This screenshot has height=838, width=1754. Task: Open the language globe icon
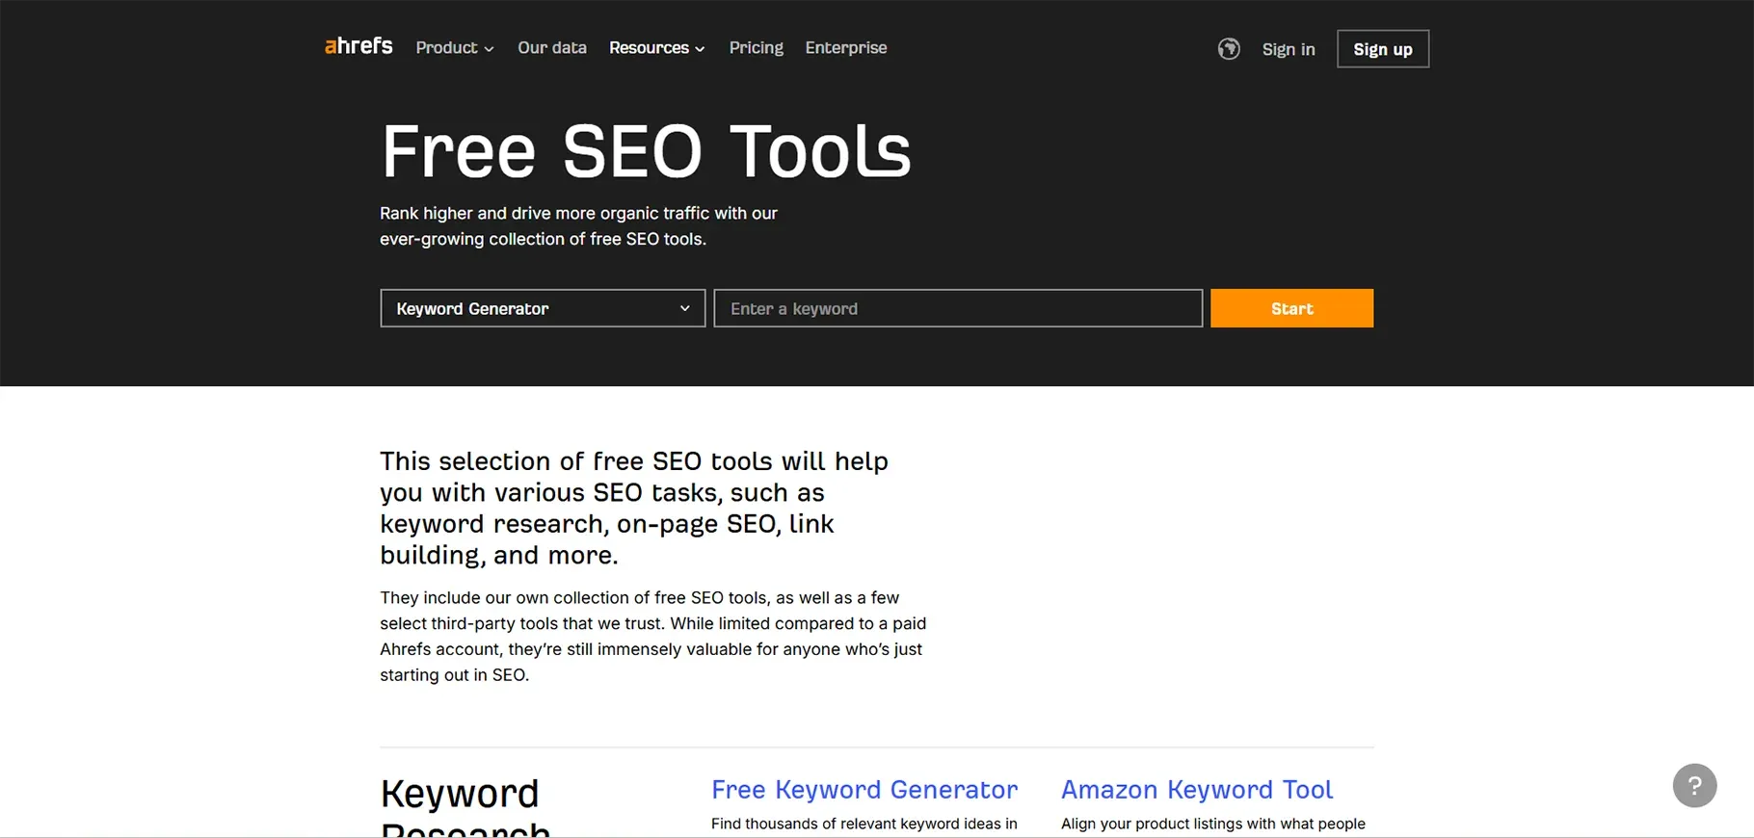point(1228,48)
